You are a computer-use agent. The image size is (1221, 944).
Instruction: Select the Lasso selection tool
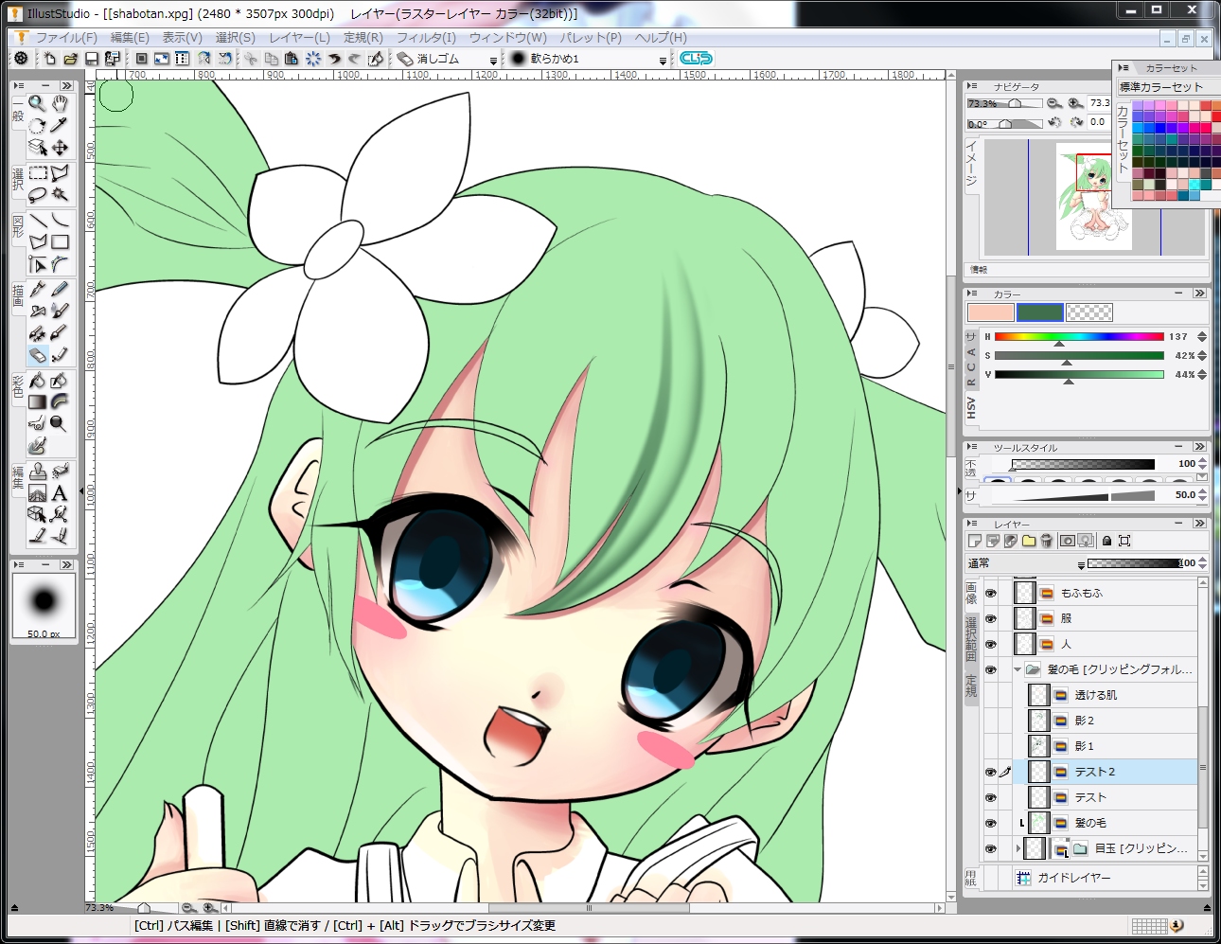tap(37, 194)
